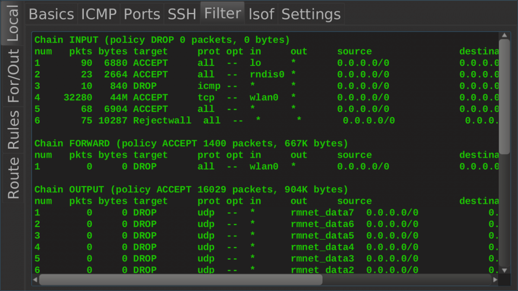Switch to the ICMP tab
518x291 pixels.
99,14
